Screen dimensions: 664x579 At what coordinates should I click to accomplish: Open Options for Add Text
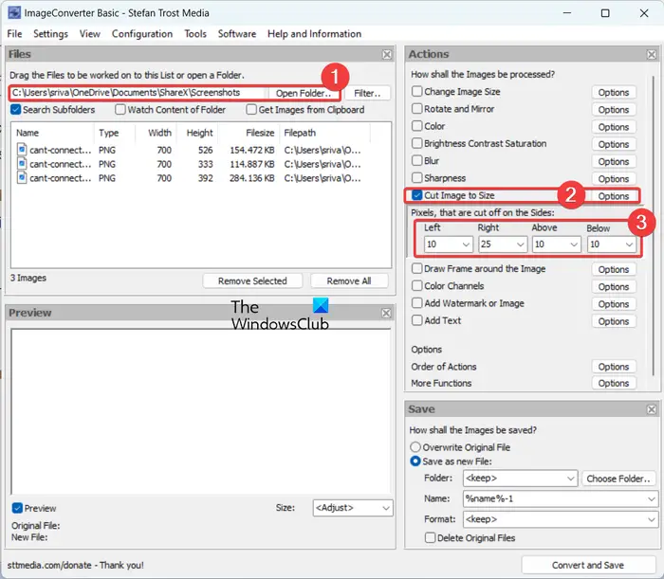pyautogui.click(x=614, y=321)
